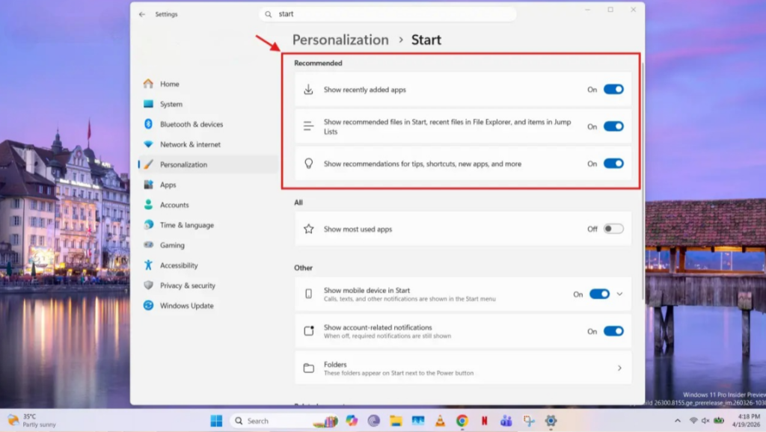766x432 pixels.
Task: Click the Wi-Fi network tray icon
Action: tap(693, 421)
